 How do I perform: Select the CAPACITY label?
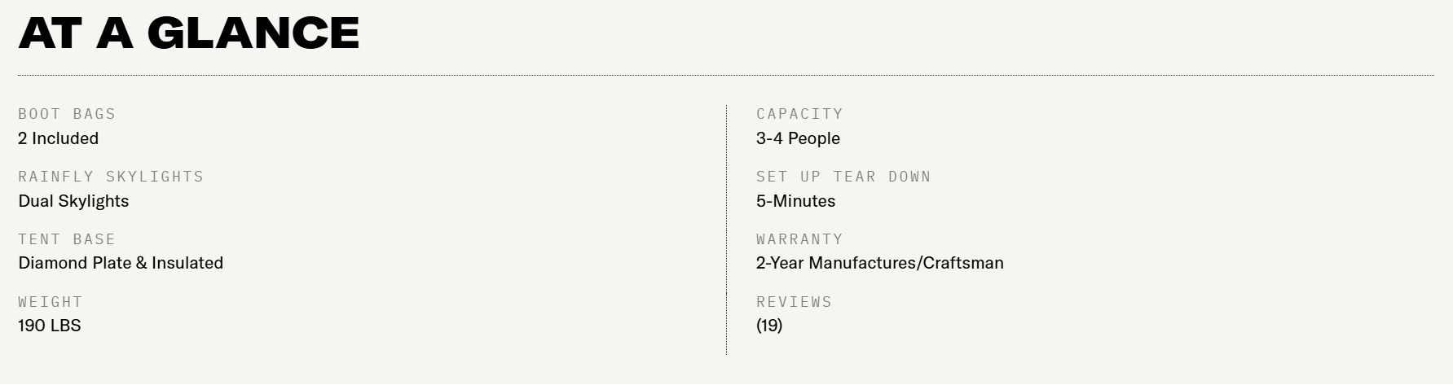point(799,114)
